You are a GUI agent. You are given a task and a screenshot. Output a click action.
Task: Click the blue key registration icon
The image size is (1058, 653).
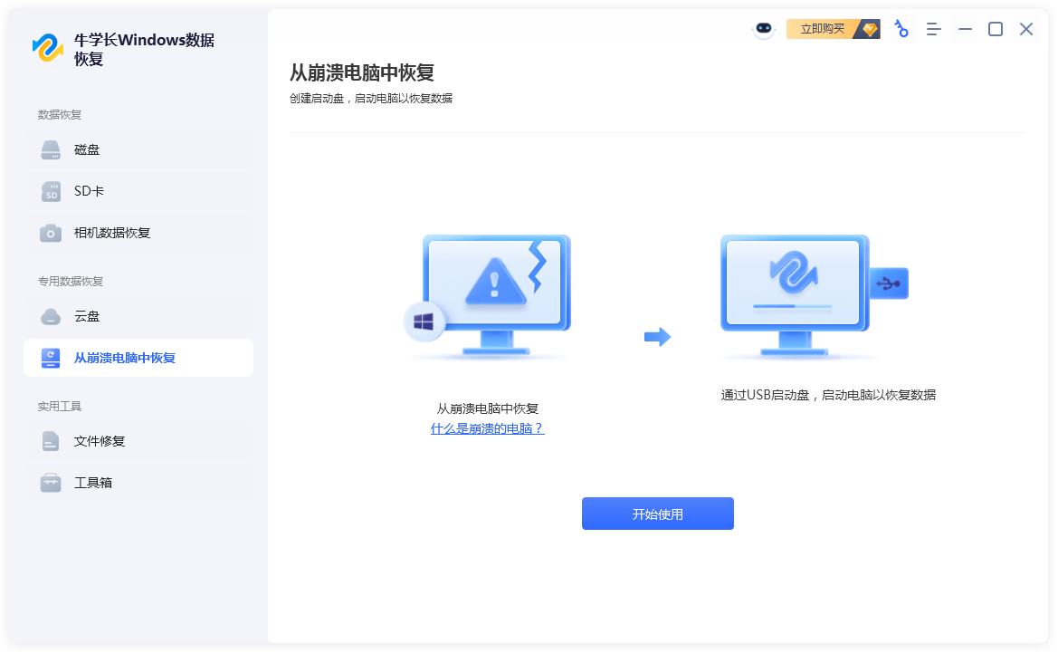(901, 29)
